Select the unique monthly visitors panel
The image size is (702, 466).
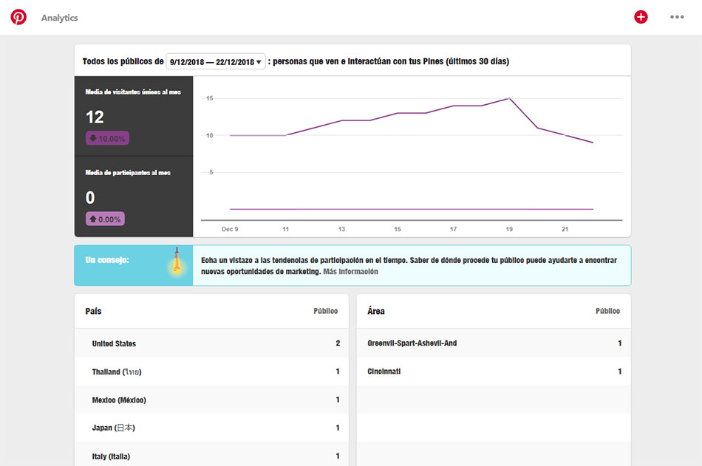click(134, 116)
